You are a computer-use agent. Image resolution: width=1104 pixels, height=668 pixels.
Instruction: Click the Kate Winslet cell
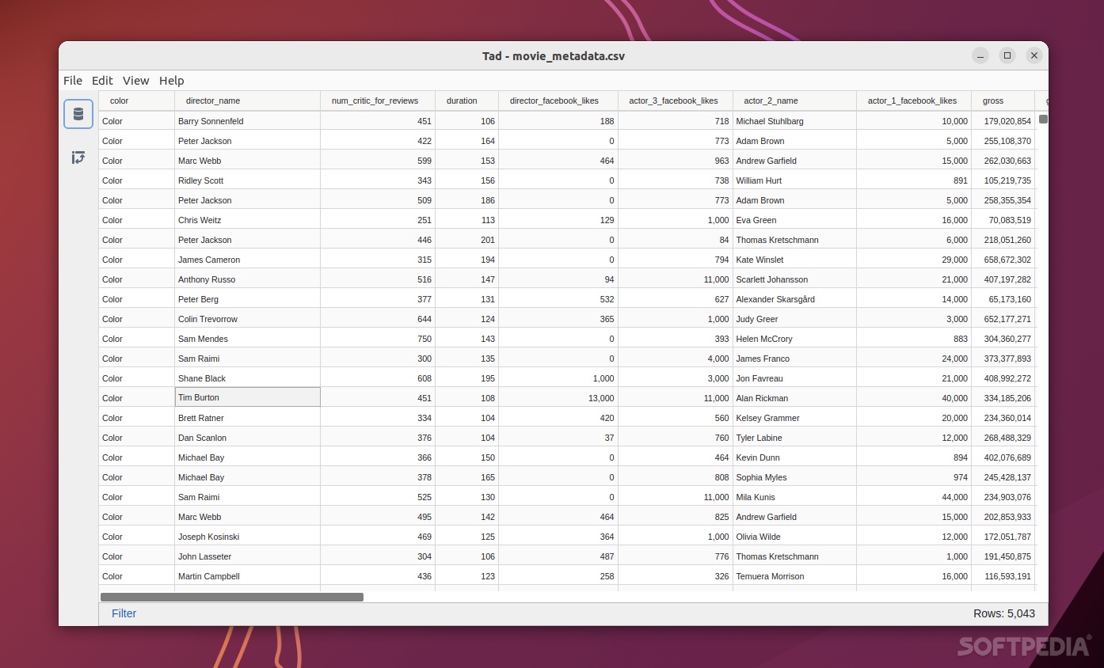pyautogui.click(x=794, y=260)
